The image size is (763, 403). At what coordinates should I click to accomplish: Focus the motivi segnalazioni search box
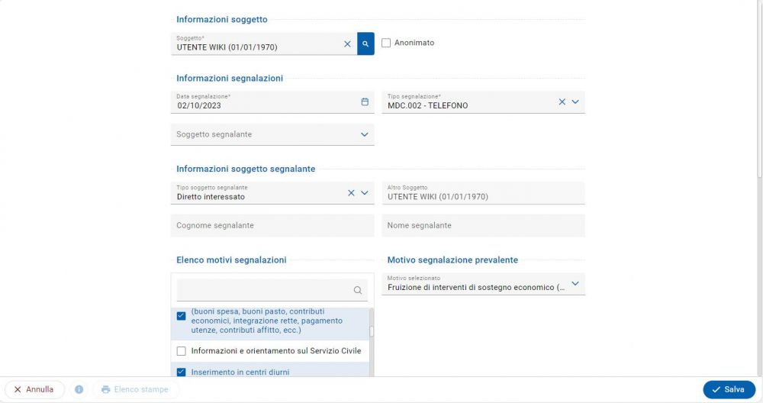tap(272, 290)
